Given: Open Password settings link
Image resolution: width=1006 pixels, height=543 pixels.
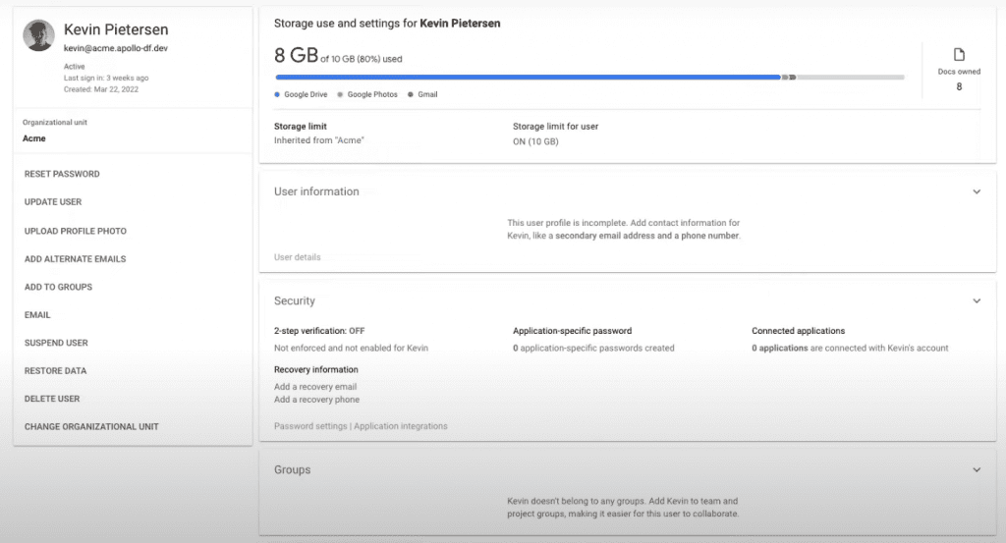Looking at the screenshot, I should (310, 426).
